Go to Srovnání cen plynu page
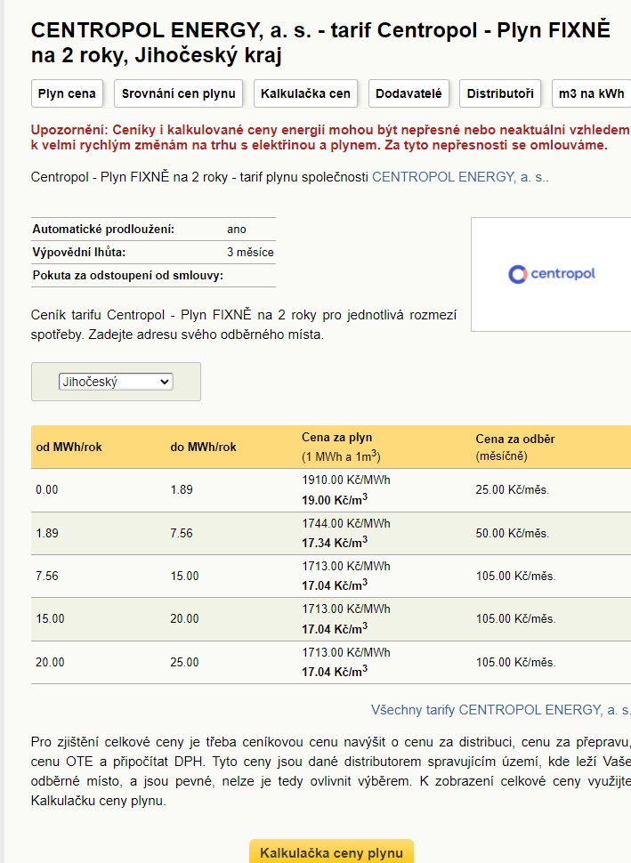Screen dimensions: 631x863 178,93
